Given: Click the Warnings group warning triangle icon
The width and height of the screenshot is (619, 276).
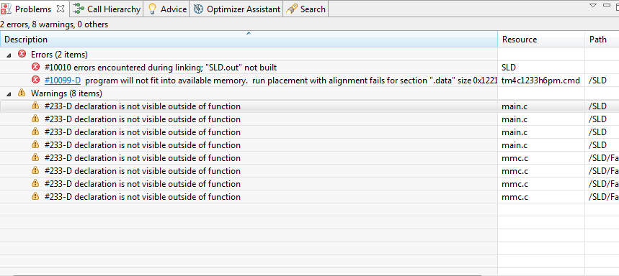Looking at the screenshot, I should tap(22, 93).
